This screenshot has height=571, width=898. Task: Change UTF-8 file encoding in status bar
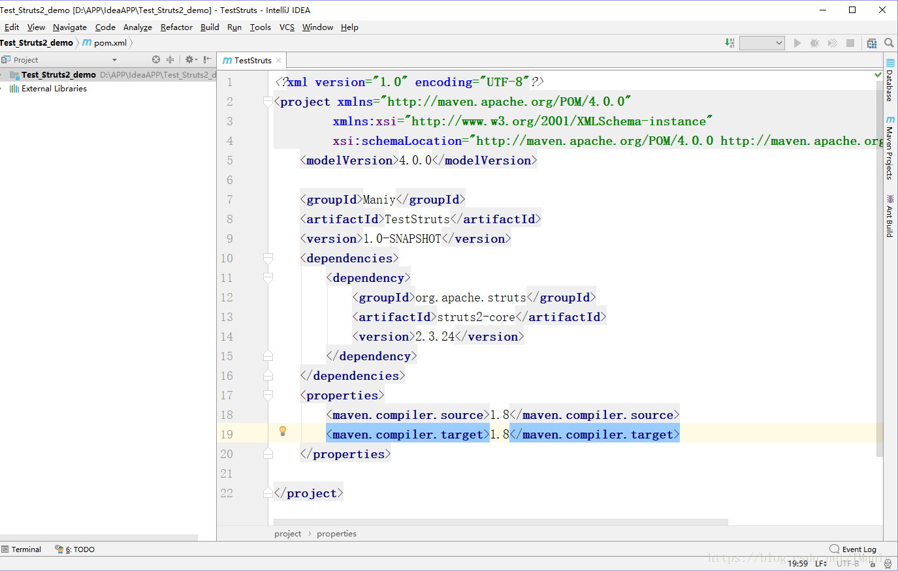pyautogui.click(x=848, y=563)
